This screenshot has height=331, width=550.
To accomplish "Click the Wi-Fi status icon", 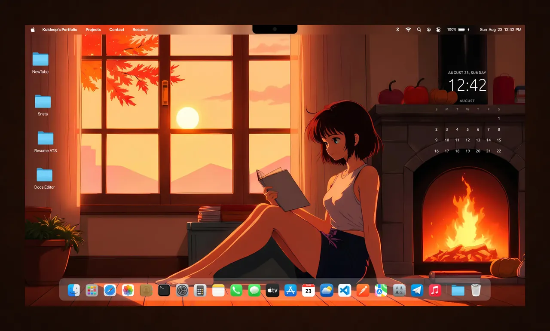I will 408,30.
